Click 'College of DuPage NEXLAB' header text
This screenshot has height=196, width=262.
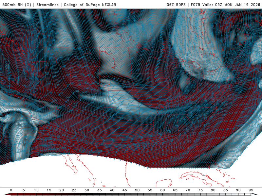pyautogui.click(x=90, y=5)
